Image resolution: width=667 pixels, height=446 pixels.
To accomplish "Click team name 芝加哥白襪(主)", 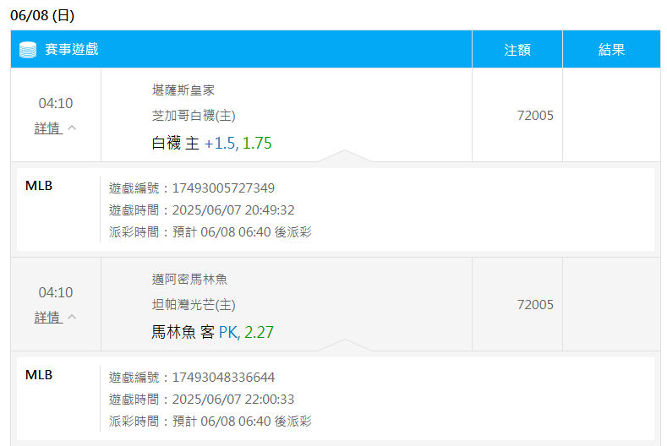I will tap(194, 115).
